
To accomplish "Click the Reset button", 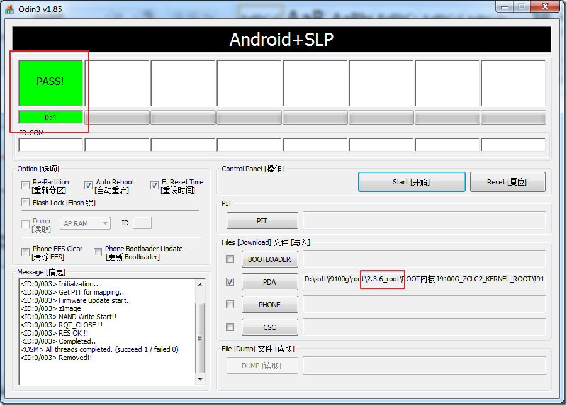I will coord(508,182).
